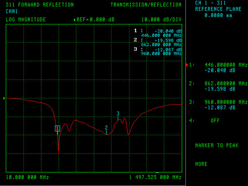The image size is (248, 186).
Task: Click the -19.598 dB readout in graph
Action: [x=168, y=41]
